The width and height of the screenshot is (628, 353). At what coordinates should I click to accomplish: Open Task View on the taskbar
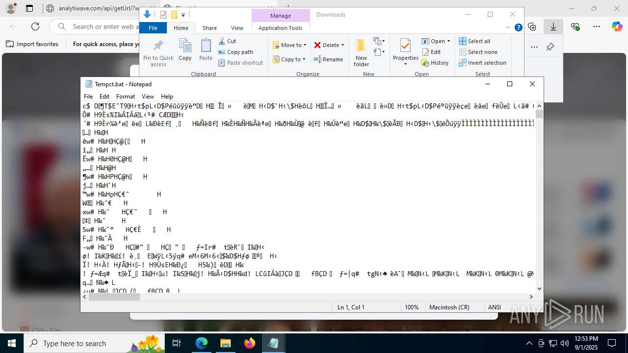coord(177,343)
